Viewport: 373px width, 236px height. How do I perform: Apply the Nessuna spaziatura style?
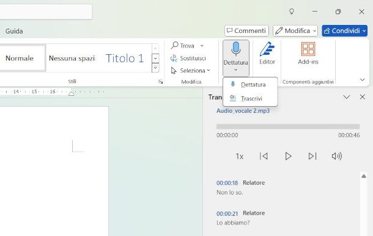72,58
